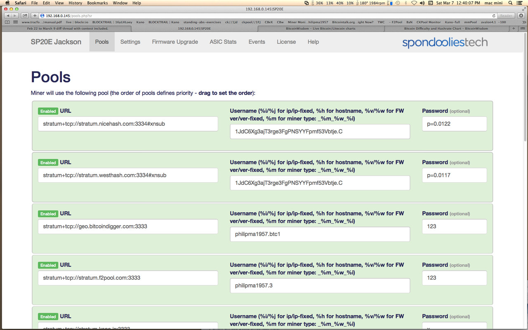Go to the Events page
Viewport: 528px width, 330px height.
(x=257, y=42)
